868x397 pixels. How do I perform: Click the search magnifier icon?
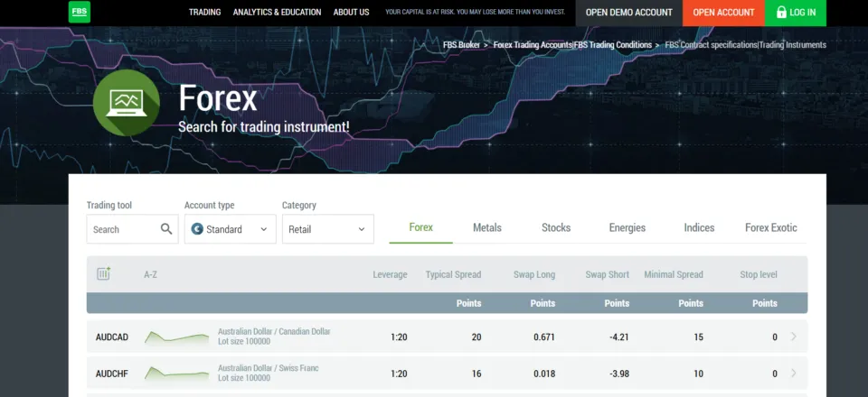tap(166, 229)
